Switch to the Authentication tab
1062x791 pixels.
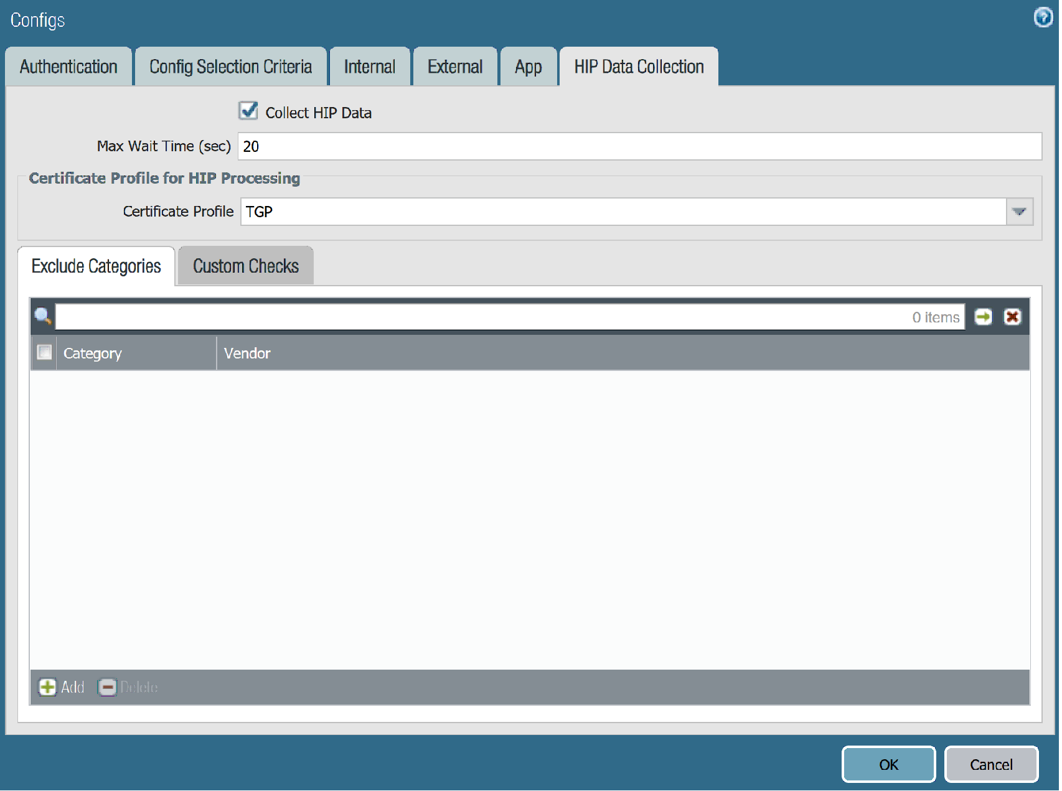point(68,66)
